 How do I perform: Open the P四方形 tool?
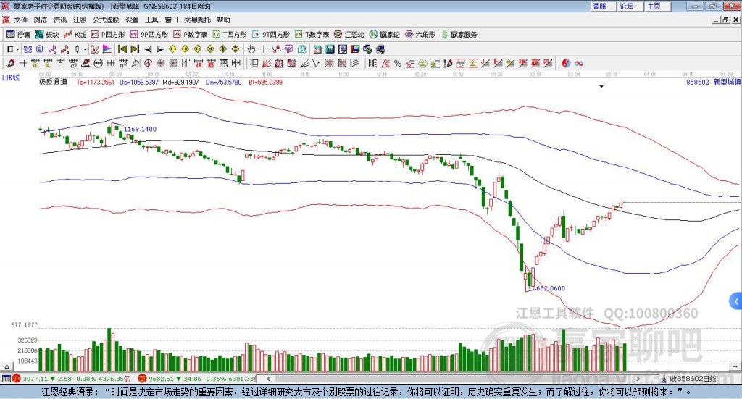(x=108, y=35)
